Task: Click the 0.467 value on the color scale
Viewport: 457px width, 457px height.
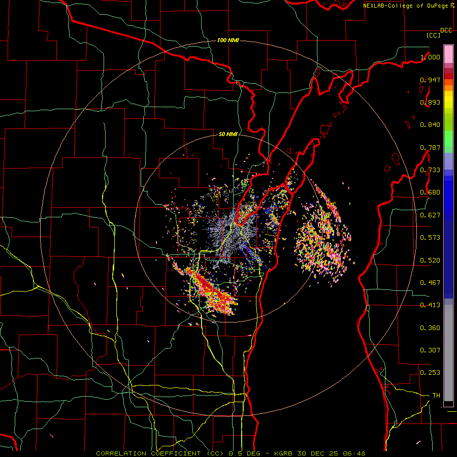Action: [x=430, y=283]
